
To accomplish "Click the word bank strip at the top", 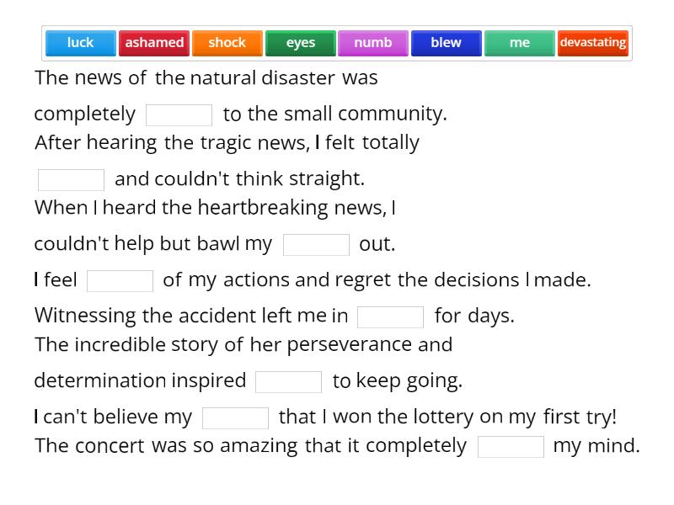I will coord(337,43).
